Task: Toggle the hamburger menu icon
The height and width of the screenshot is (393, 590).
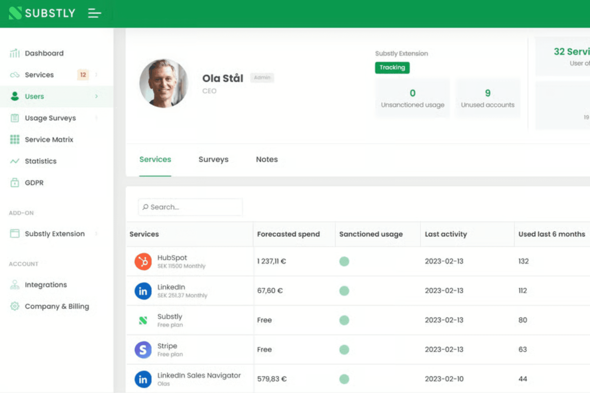Action: coord(94,13)
